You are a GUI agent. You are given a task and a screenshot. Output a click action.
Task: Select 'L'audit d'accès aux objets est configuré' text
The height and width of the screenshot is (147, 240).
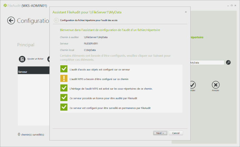coord(100,70)
